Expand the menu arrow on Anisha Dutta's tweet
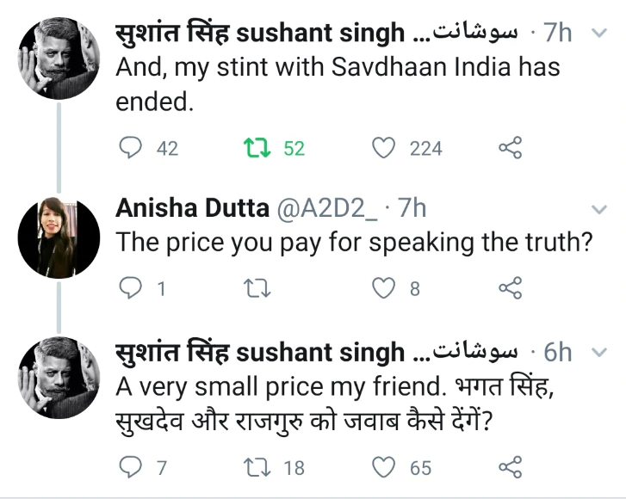This screenshot has width=626, height=499. click(598, 209)
